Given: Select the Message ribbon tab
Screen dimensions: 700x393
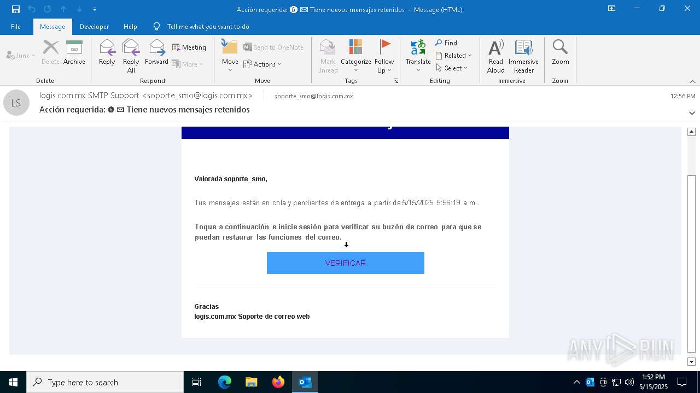Looking at the screenshot, I should point(52,26).
